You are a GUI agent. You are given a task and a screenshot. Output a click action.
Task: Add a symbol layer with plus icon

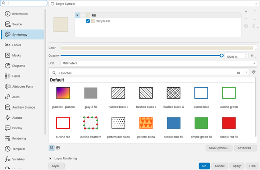(x=246, y=11)
